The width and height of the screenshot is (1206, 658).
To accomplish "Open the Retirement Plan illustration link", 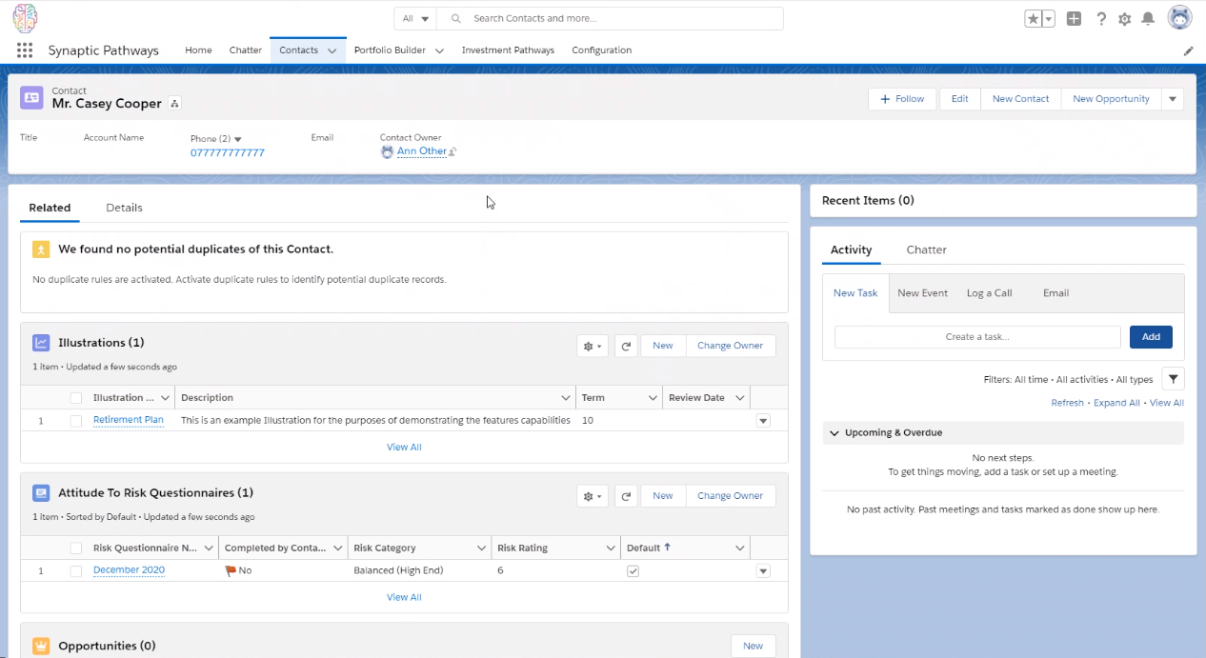I will [x=129, y=420].
